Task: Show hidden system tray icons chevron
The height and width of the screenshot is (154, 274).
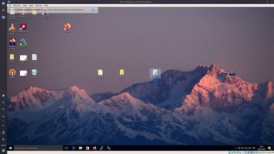Action: [x=236, y=148]
